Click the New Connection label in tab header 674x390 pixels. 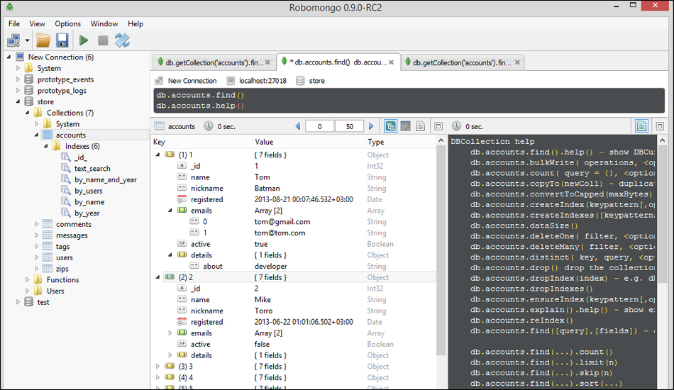tap(192, 81)
